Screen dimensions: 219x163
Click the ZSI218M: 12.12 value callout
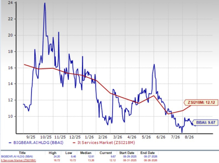201,102
